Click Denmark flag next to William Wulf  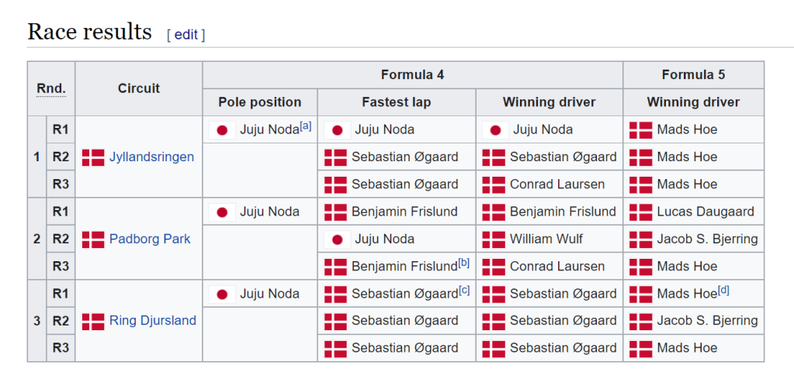pyautogui.click(x=494, y=239)
